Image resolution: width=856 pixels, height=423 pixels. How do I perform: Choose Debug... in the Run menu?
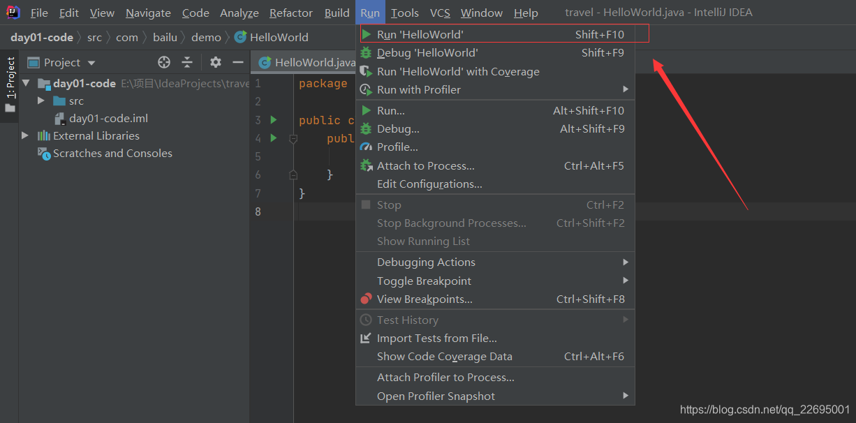pos(495,128)
